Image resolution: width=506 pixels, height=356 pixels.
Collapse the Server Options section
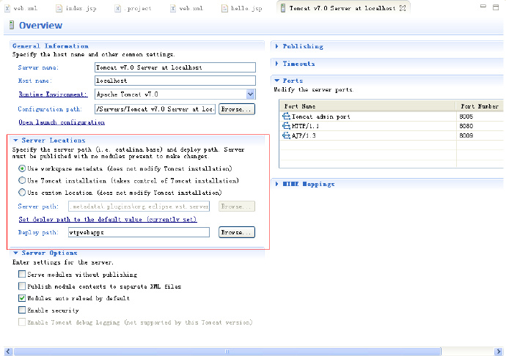15,253
